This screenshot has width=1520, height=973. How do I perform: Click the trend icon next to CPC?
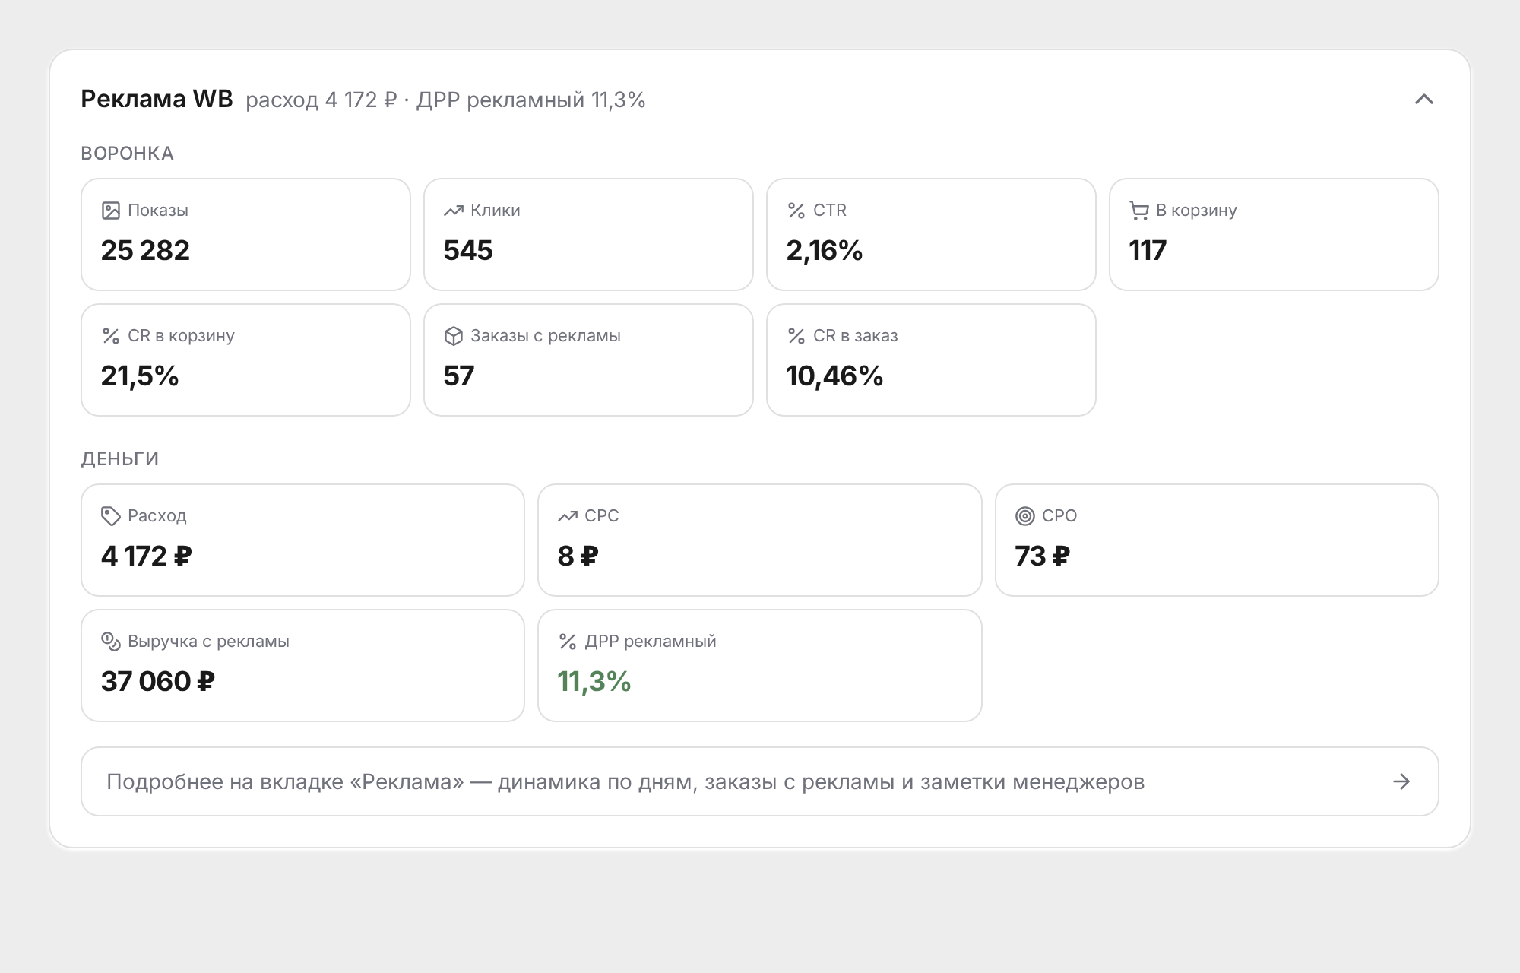[568, 516]
